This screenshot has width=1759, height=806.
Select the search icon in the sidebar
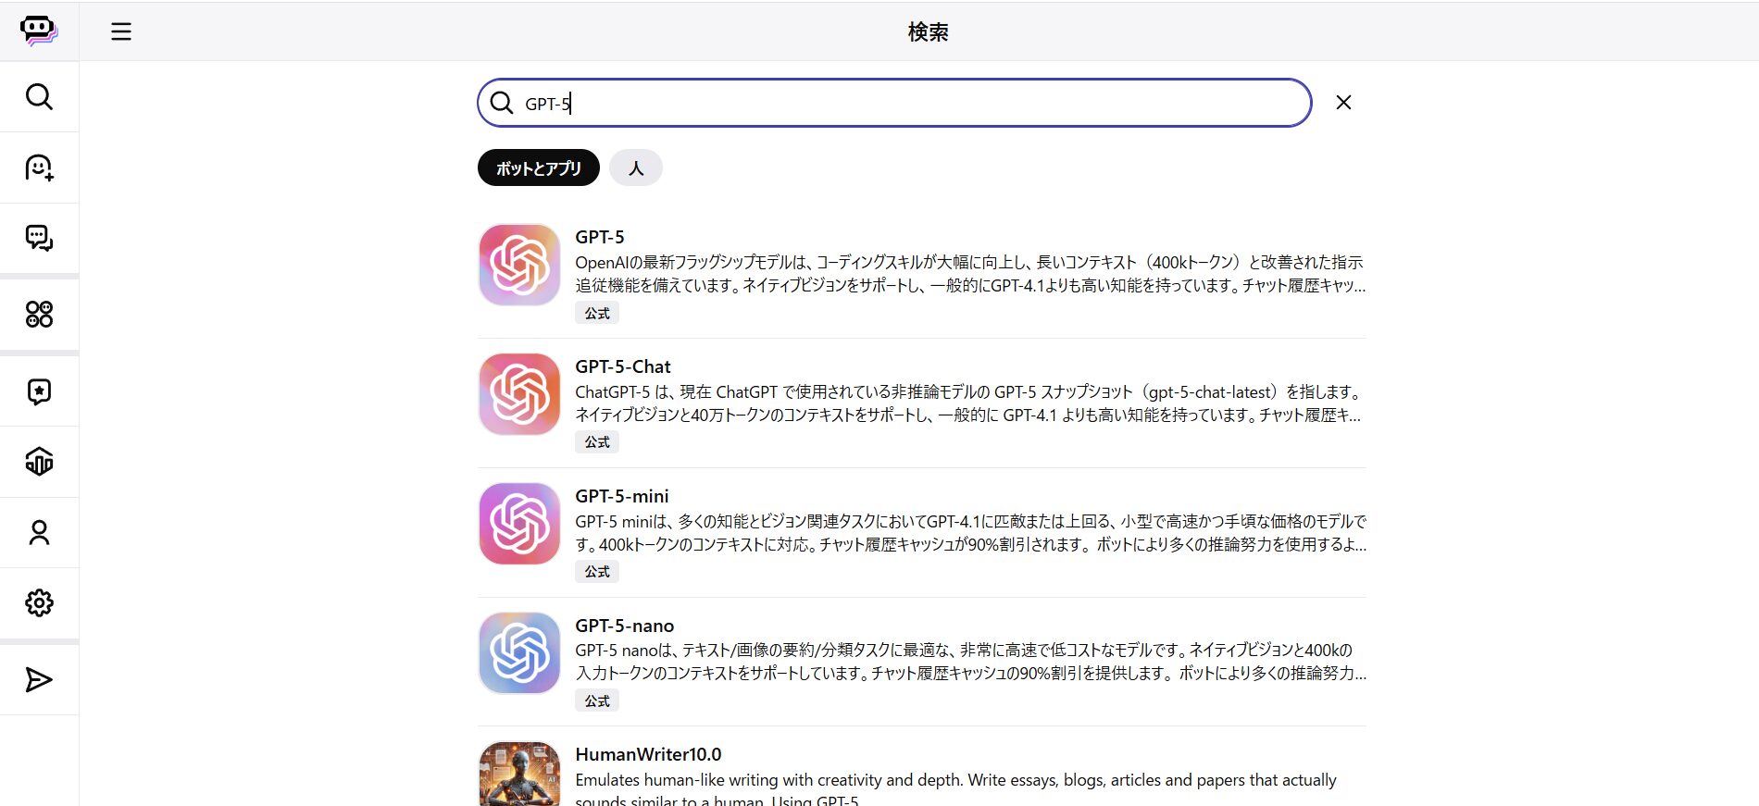coord(39,96)
